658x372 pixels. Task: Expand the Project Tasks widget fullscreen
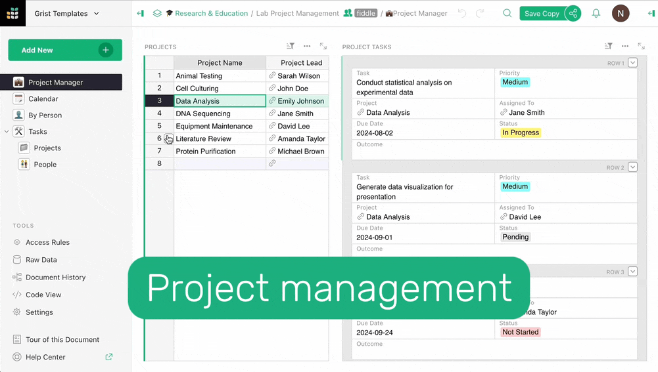642,47
